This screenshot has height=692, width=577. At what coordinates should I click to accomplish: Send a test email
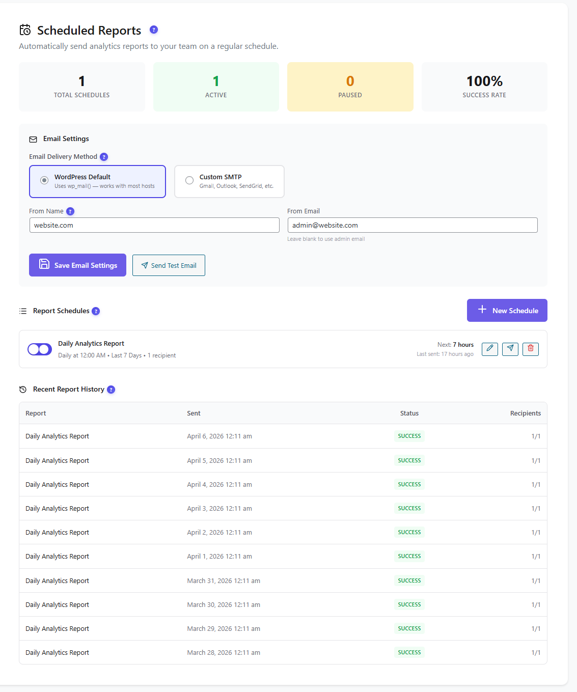[169, 265]
